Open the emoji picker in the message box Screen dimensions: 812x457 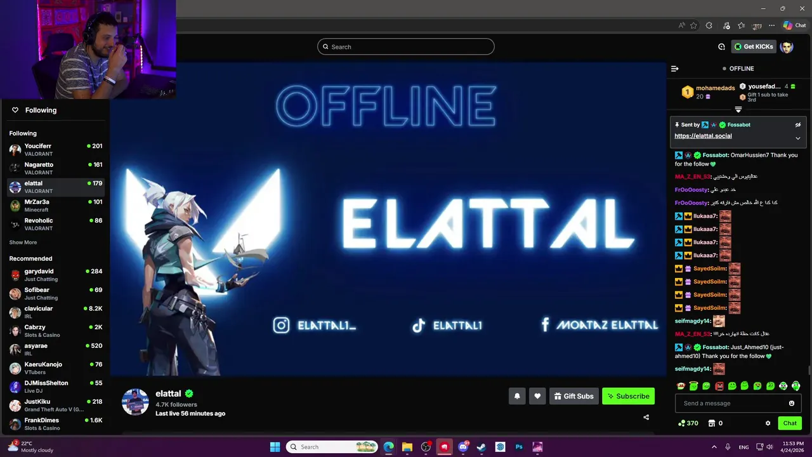click(x=792, y=403)
